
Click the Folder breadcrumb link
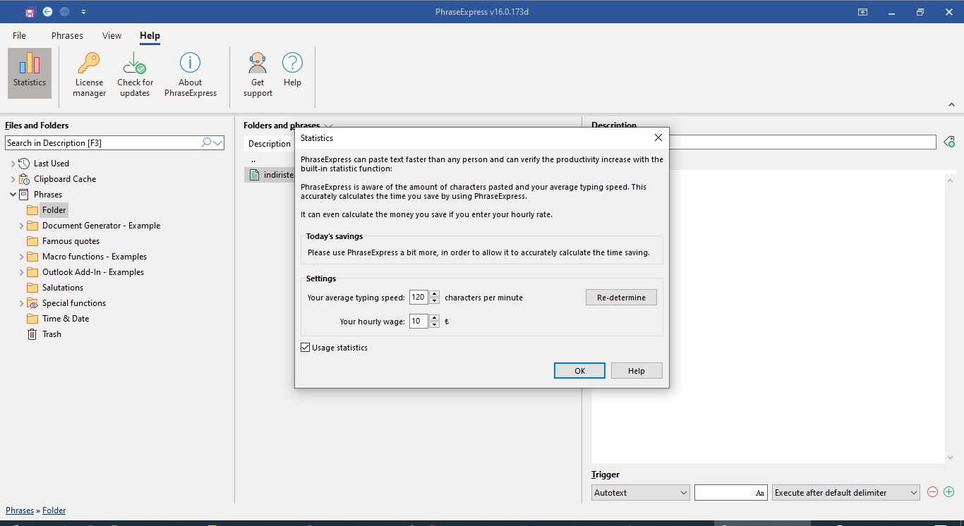54,510
